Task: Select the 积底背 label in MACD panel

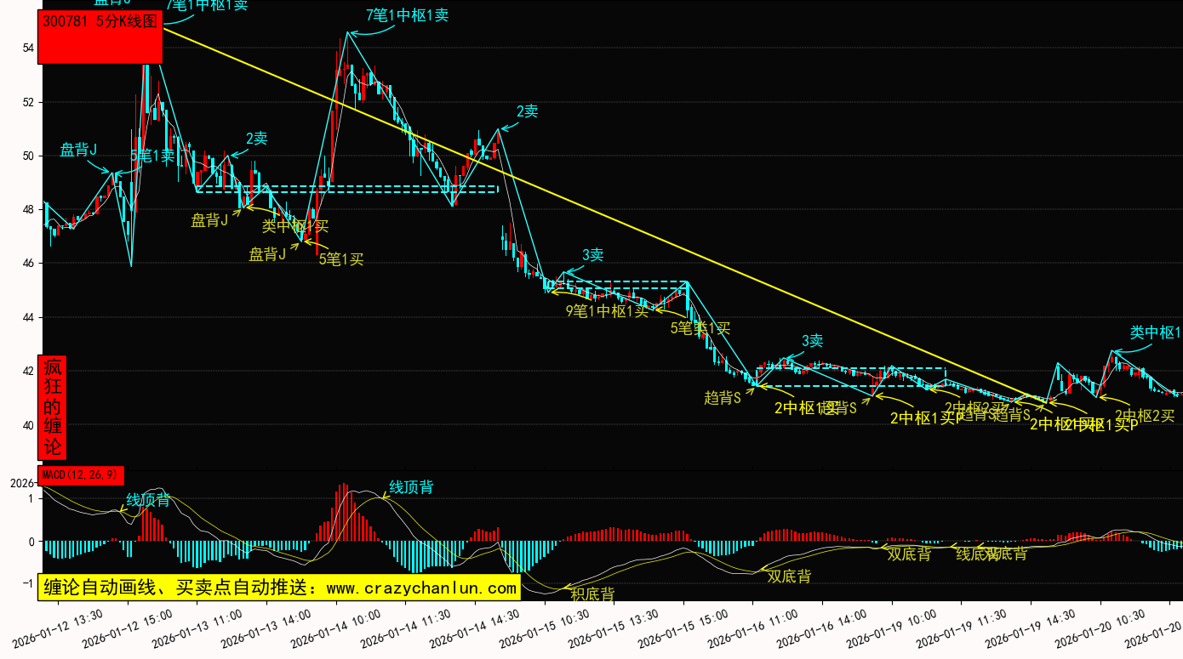Action: tap(592, 594)
